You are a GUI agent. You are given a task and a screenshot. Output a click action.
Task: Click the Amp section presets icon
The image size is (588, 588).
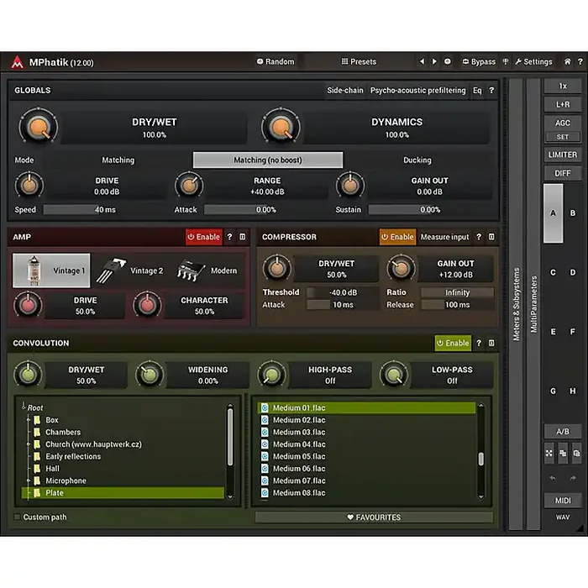tap(243, 237)
